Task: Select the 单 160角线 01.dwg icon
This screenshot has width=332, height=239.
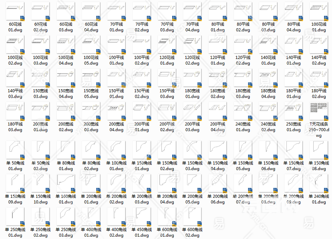Action: tap(66, 183)
